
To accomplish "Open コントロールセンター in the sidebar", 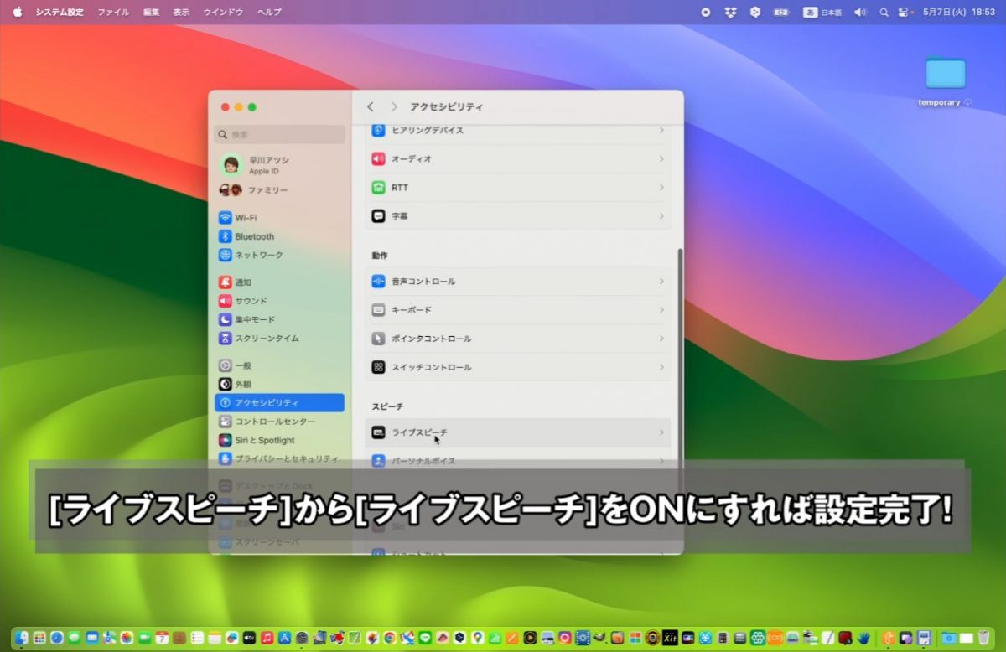I will click(279, 422).
